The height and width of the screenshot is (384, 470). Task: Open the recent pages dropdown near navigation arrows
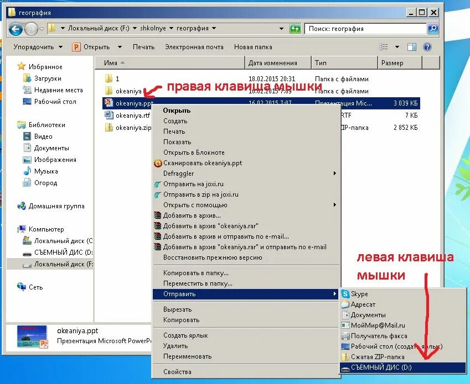pyautogui.click(x=42, y=29)
